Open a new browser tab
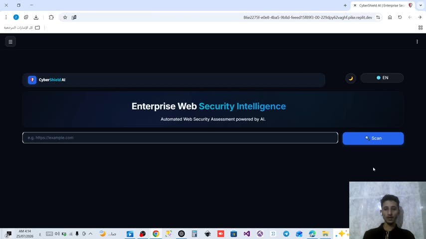The image size is (426, 239). click(x=345, y=5)
